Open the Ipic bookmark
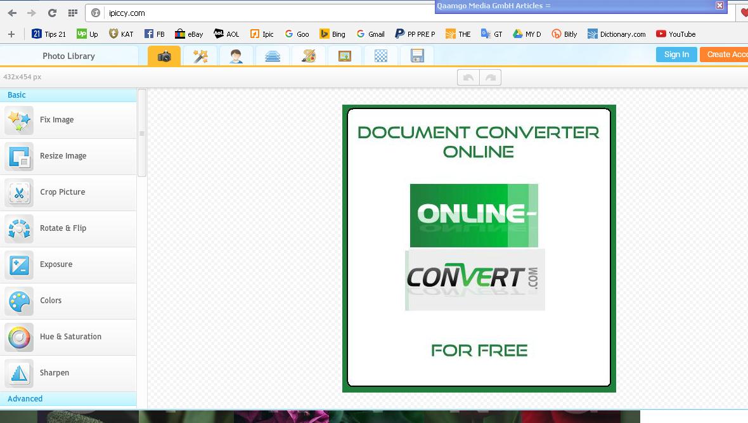 click(262, 34)
